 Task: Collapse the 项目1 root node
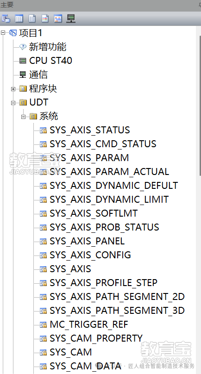pyautogui.click(x=3, y=33)
